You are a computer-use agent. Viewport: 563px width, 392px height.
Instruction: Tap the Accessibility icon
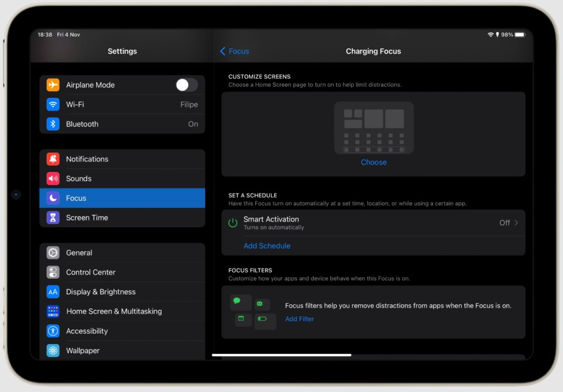click(53, 331)
